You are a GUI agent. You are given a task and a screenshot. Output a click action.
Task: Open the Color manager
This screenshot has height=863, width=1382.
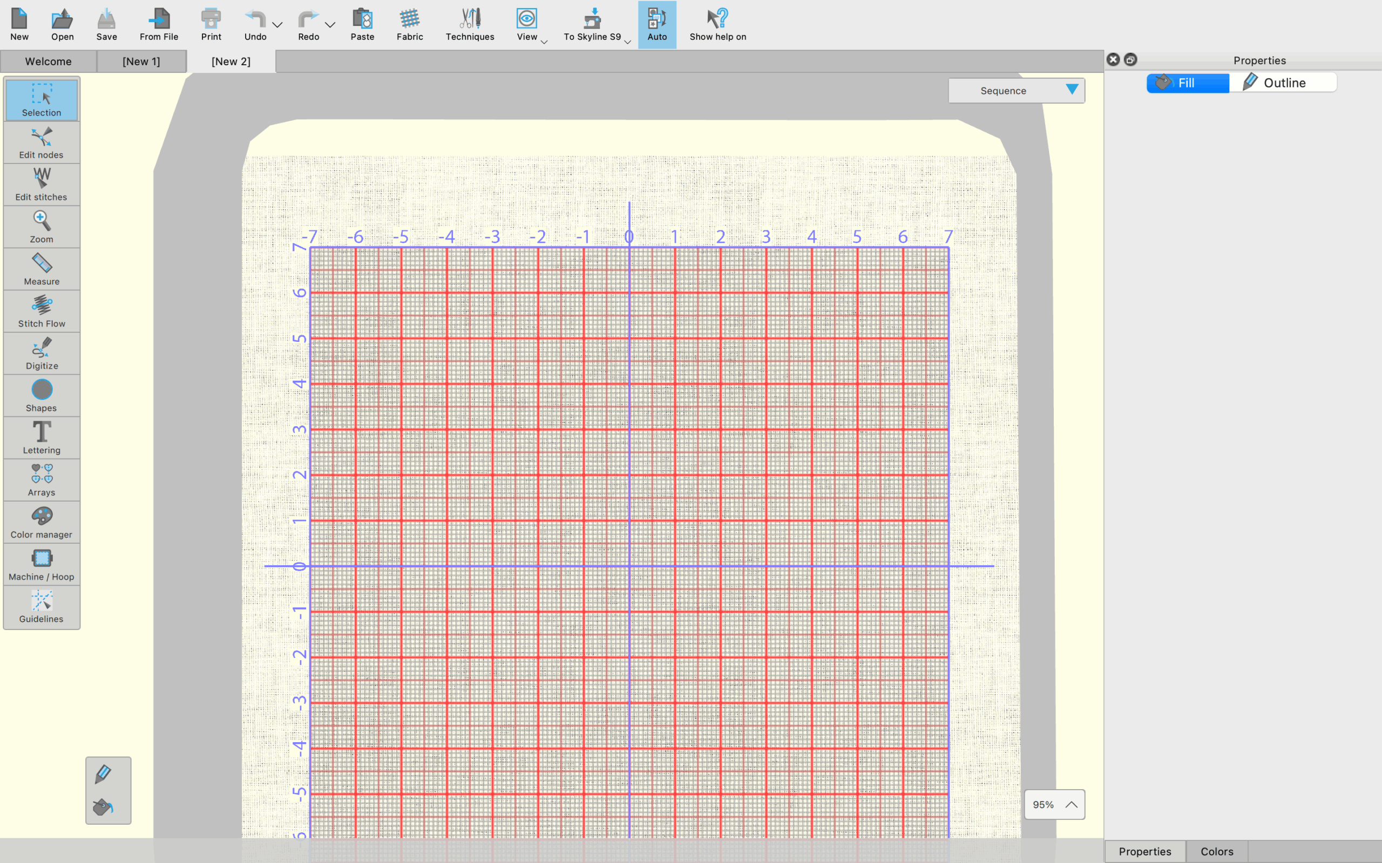[41, 523]
